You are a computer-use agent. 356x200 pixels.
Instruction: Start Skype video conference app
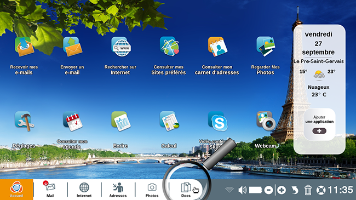click(218, 121)
